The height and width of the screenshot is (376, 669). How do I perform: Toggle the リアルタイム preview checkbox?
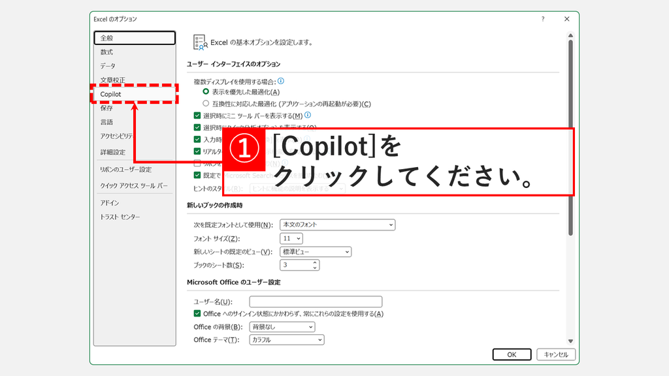[x=197, y=151]
